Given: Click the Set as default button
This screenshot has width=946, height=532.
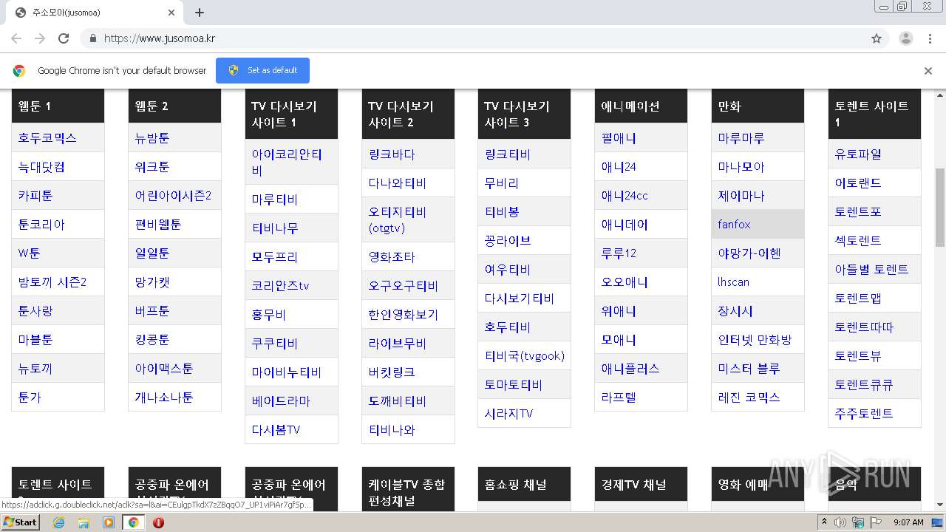Looking at the screenshot, I should point(262,70).
